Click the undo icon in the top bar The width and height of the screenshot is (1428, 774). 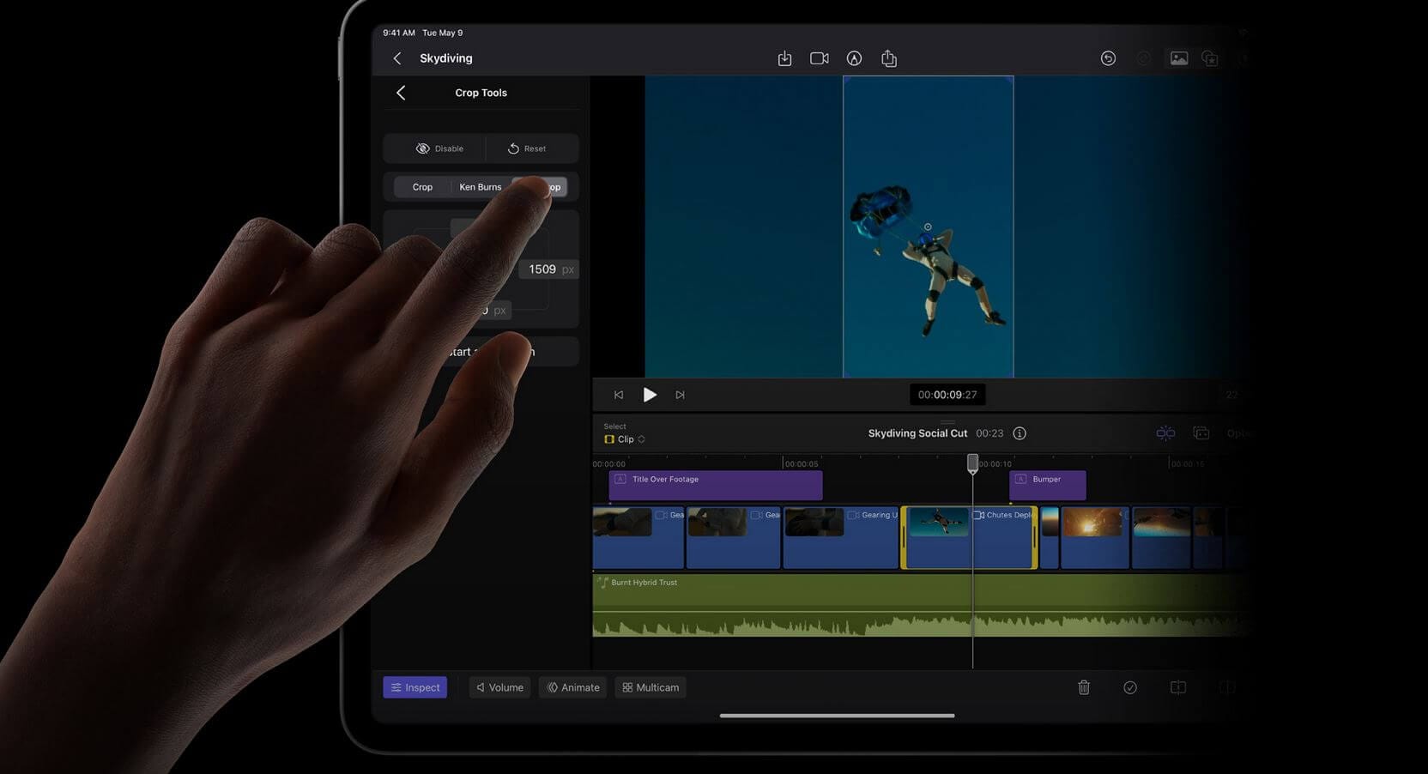click(1108, 57)
